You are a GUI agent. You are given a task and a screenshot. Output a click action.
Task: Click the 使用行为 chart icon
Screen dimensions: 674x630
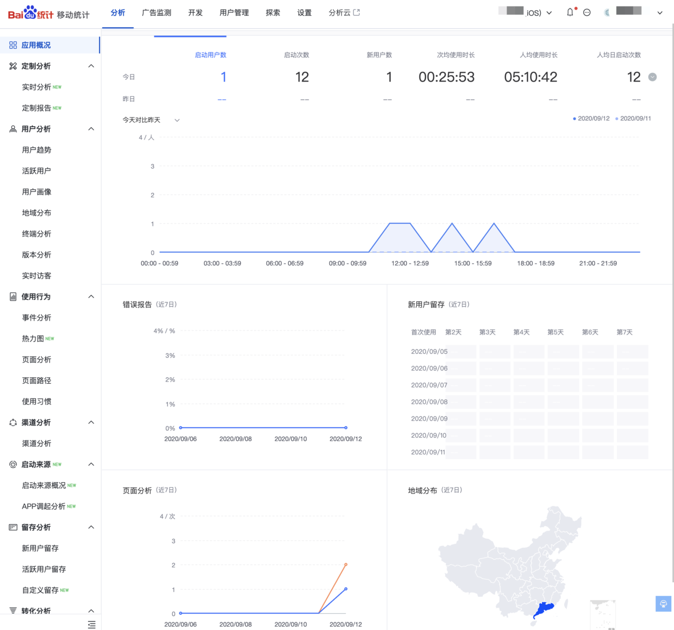pos(13,297)
